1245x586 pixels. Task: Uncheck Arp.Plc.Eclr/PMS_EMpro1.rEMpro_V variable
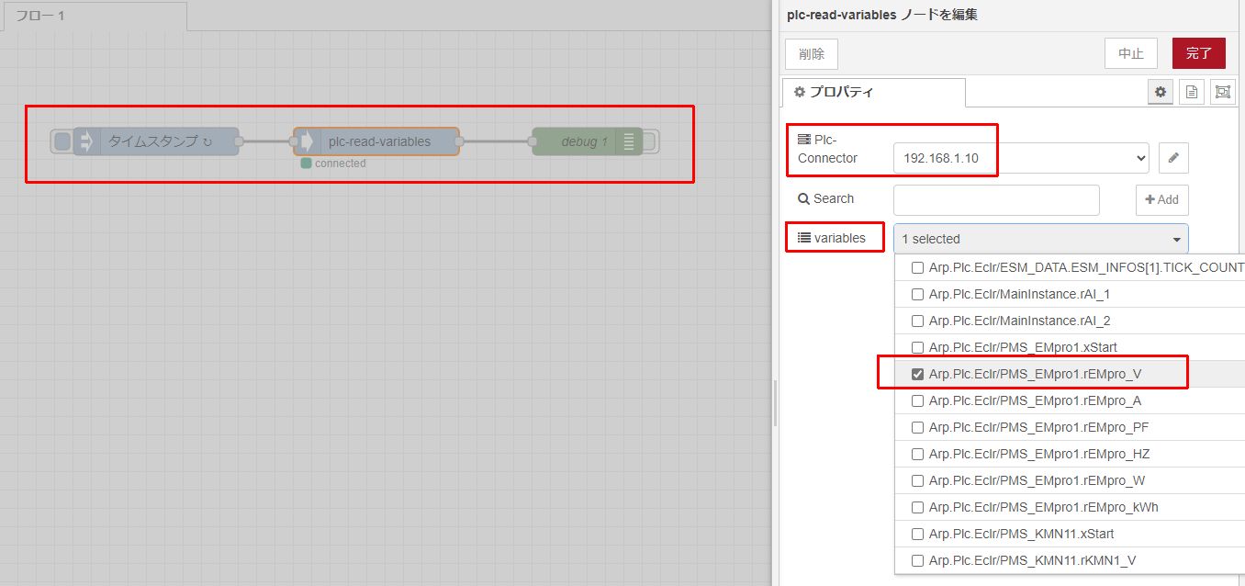click(x=918, y=373)
